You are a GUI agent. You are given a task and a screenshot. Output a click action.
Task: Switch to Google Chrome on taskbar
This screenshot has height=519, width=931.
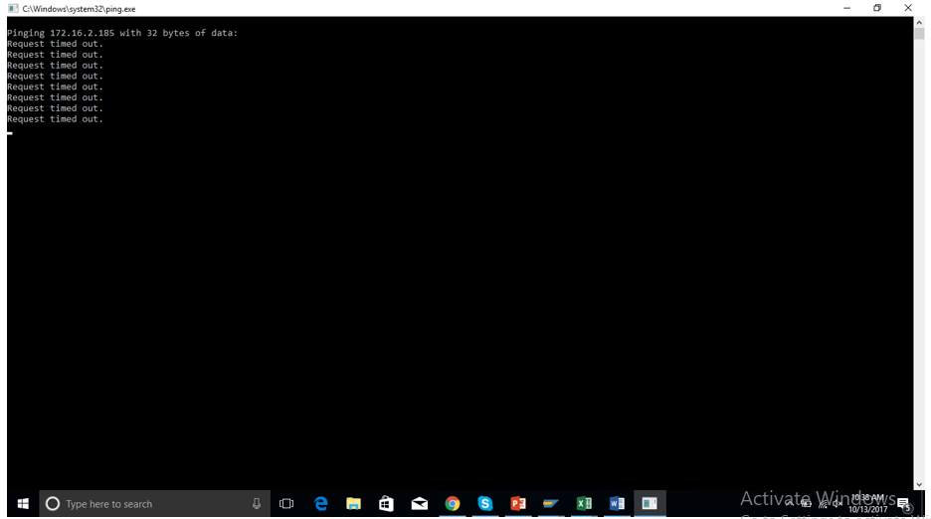click(453, 503)
